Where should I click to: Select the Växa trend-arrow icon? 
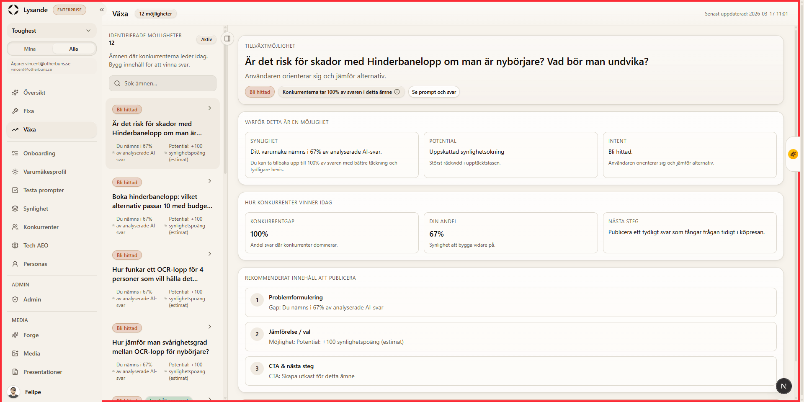click(15, 129)
